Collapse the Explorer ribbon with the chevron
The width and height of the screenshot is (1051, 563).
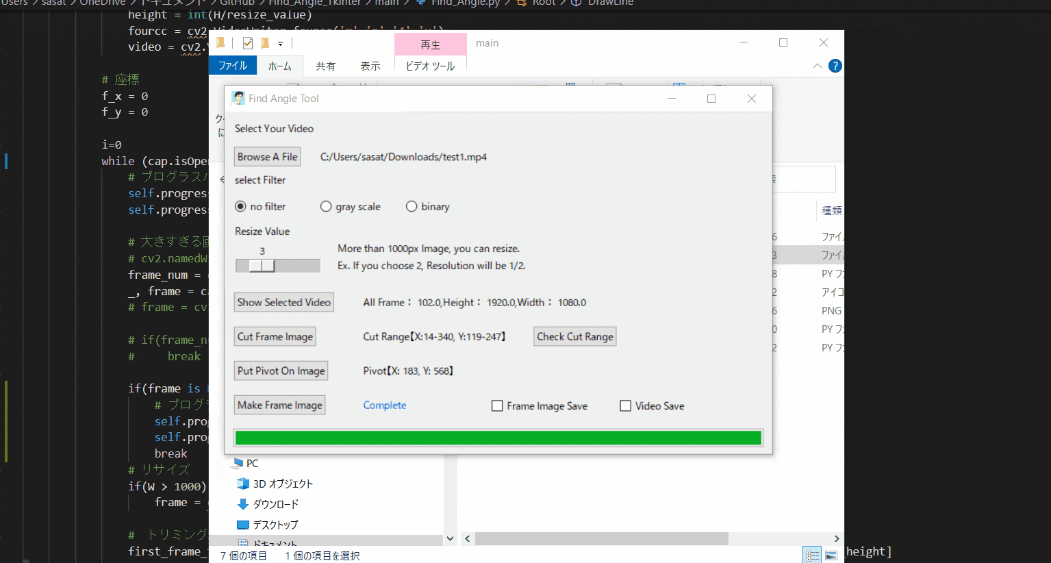click(817, 66)
